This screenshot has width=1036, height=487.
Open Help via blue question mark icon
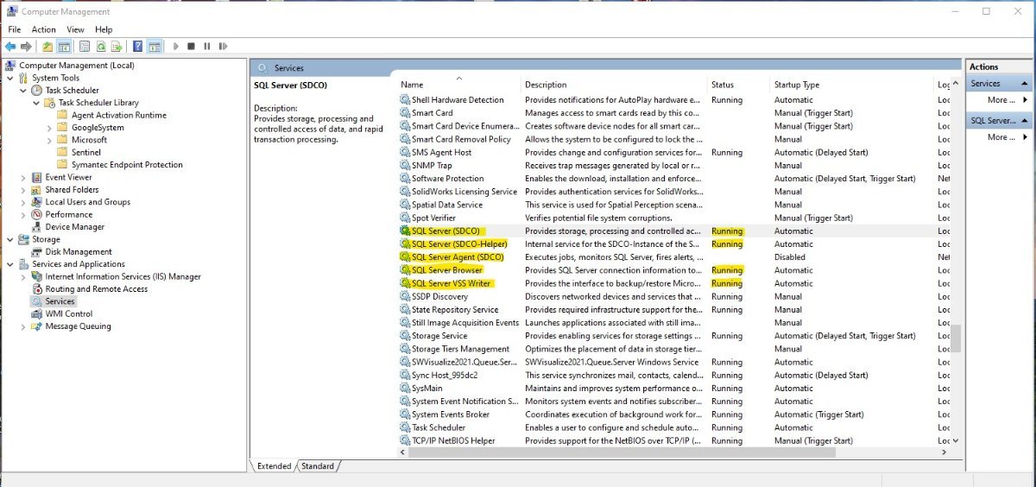tap(137, 46)
